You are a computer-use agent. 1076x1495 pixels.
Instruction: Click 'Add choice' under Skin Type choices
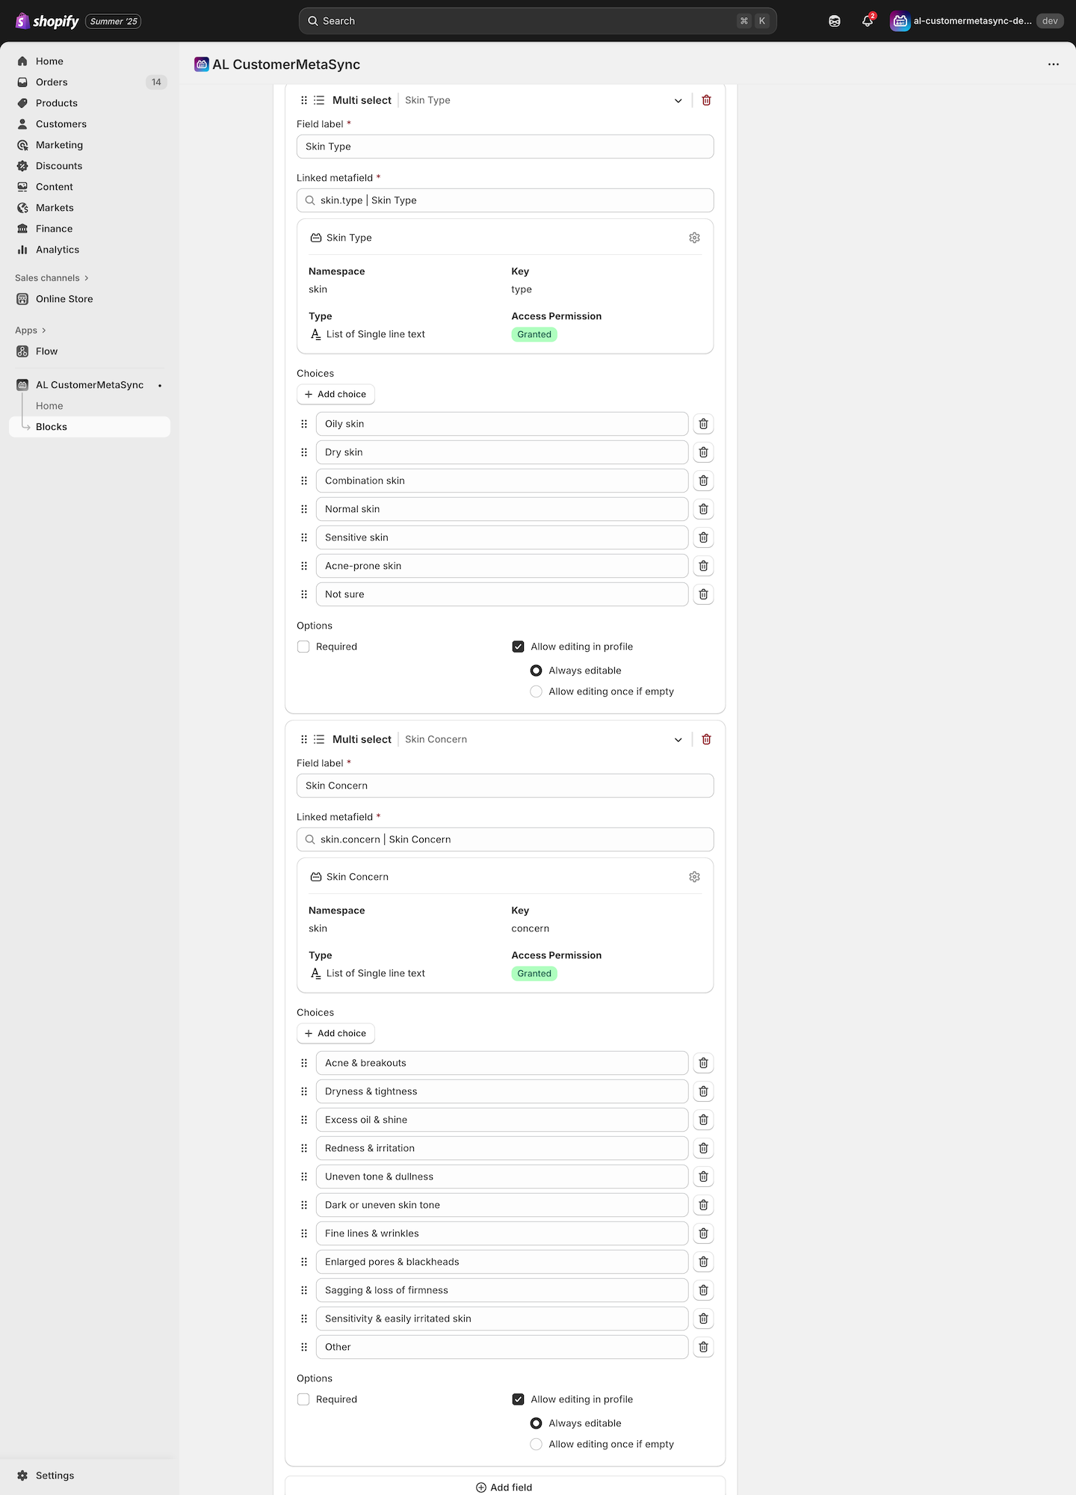click(336, 394)
